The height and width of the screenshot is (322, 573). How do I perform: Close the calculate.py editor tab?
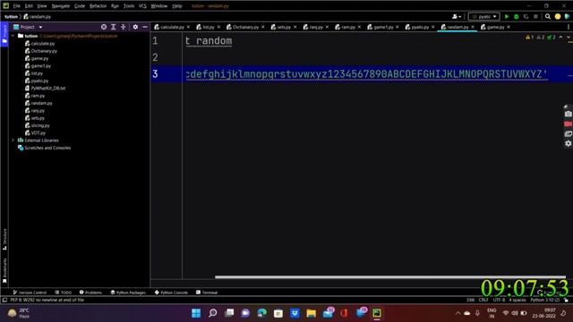188,27
